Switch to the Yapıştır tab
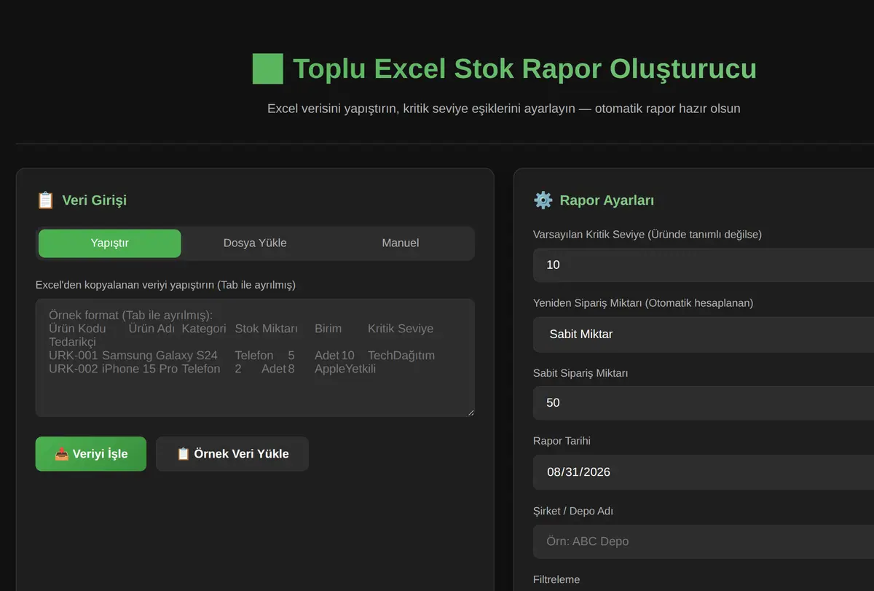Screen dimensions: 874x591 [x=109, y=243]
